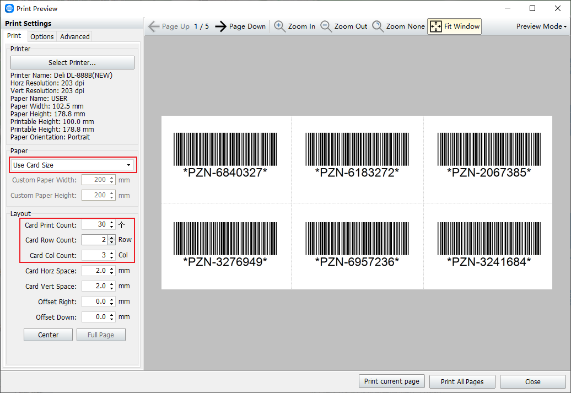Image resolution: width=571 pixels, height=393 pixels.
Task: Activate the Fit Window toolbar button
Action: 454,26
